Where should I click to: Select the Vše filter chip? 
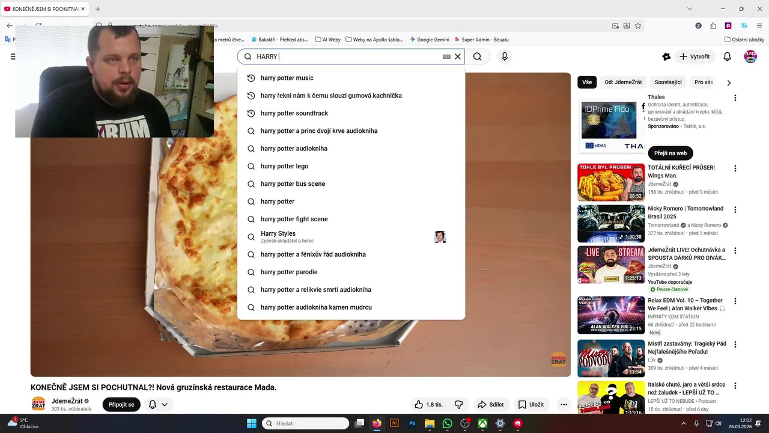[587, 82]
